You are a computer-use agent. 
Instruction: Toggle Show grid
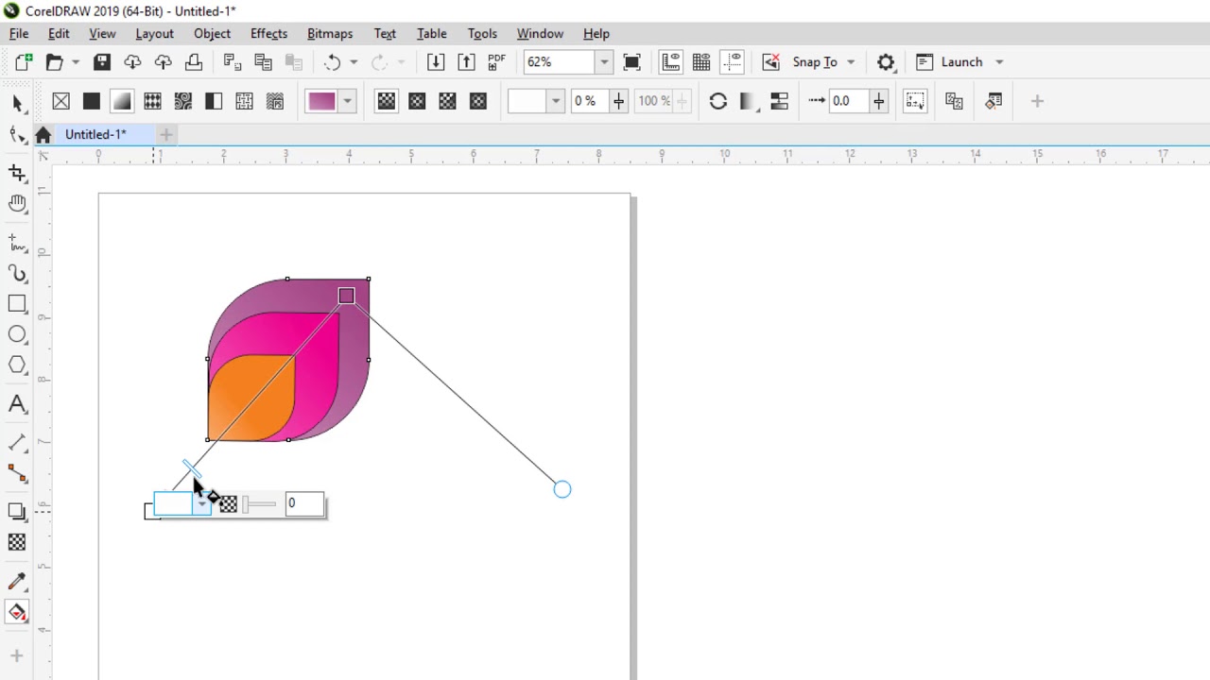[701, 62]
